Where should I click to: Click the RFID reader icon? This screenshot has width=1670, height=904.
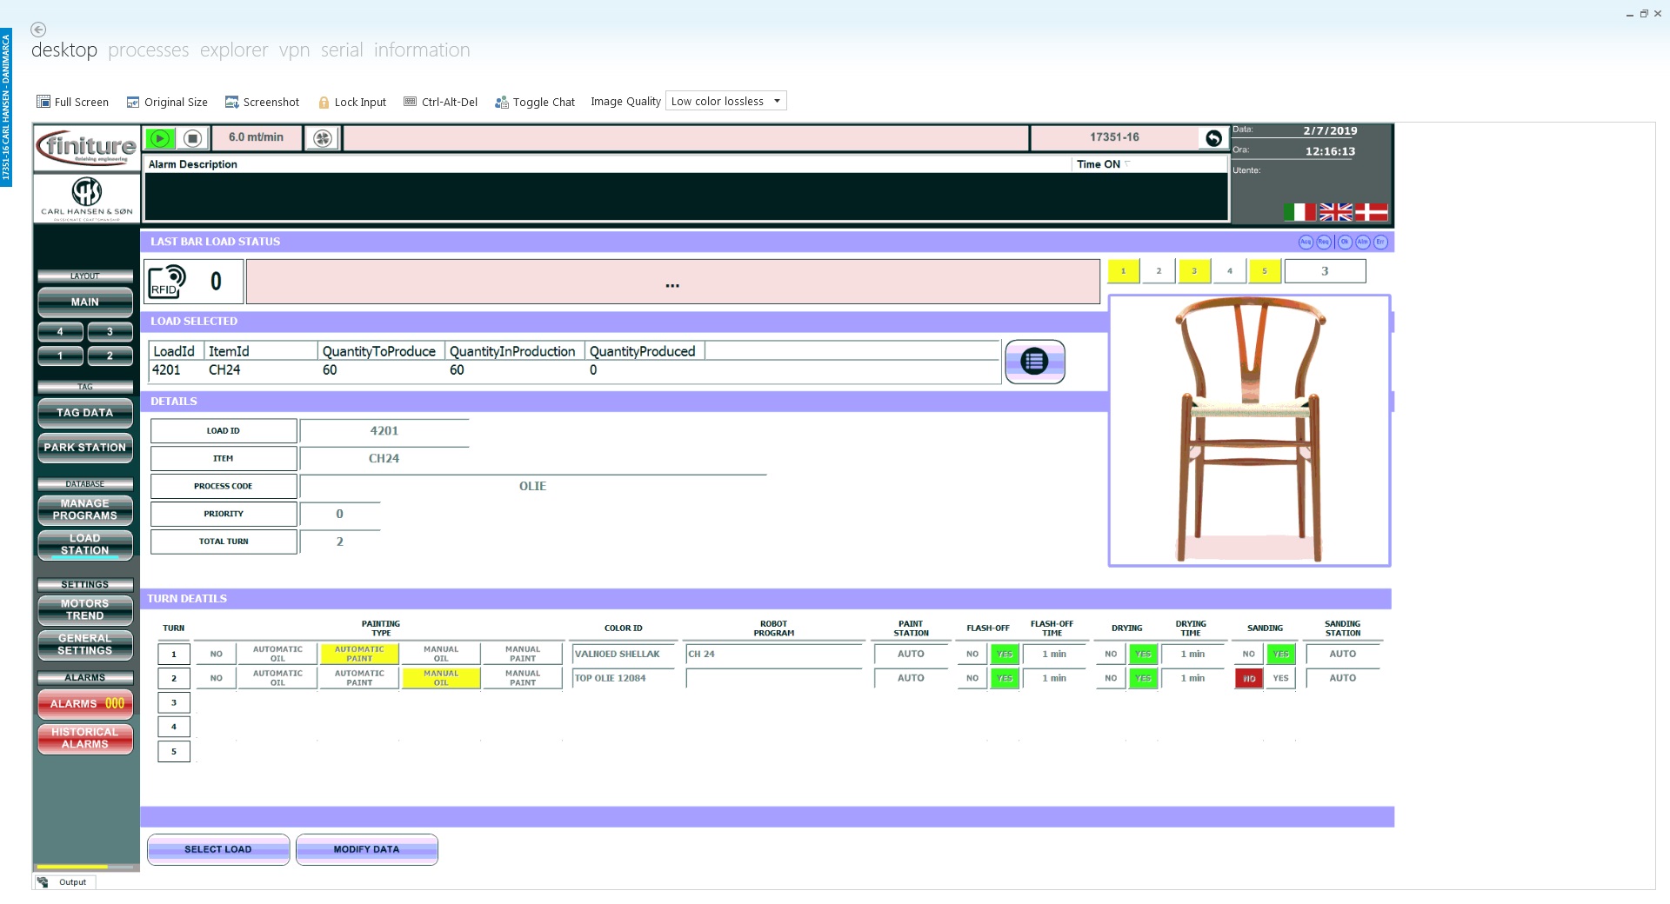point(168,281)
